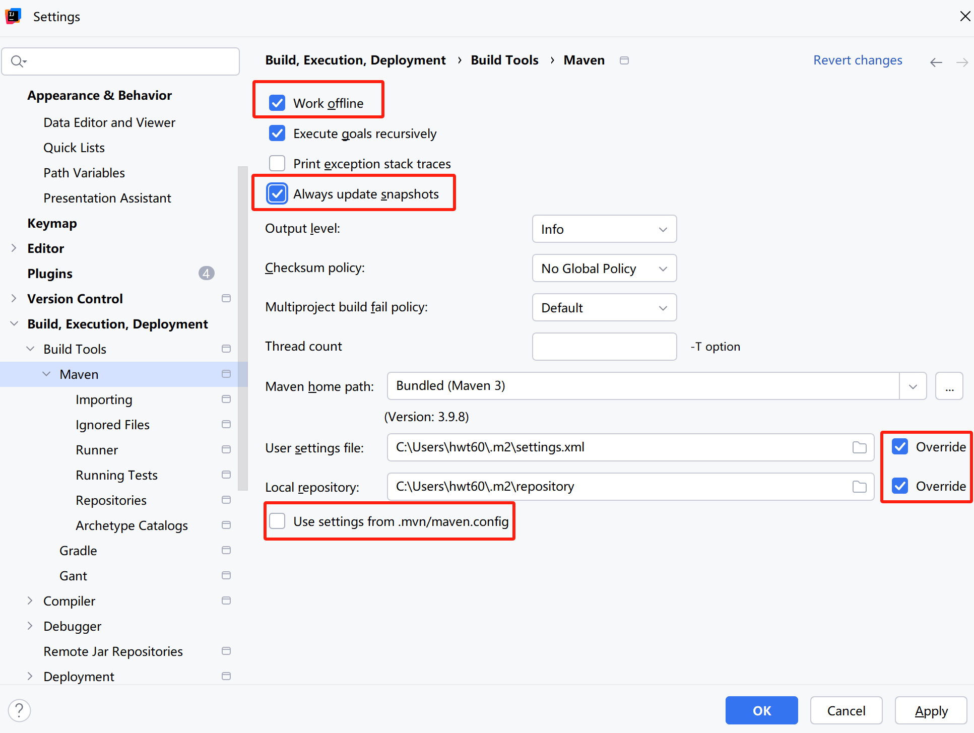Screen dimensions: 974x733
Task: Open Gradle settings page
Action: coord(78,551)
